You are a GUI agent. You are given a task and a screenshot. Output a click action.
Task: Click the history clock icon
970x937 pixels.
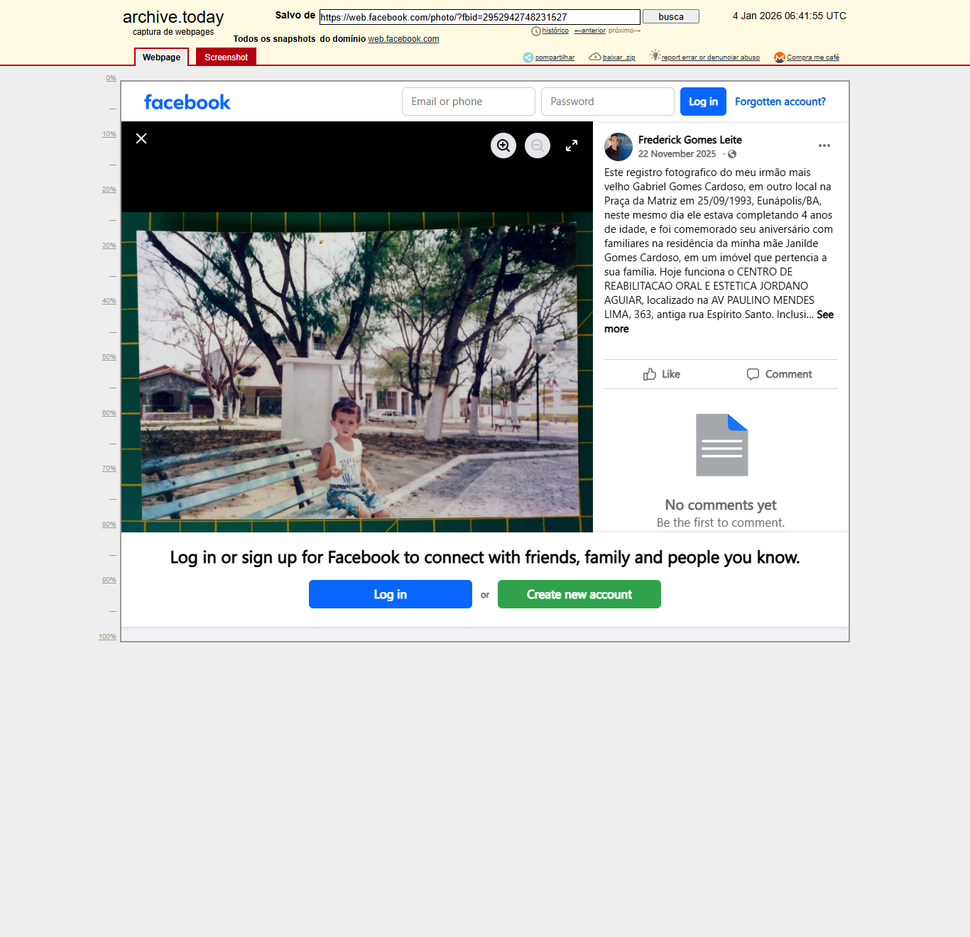click(x=536, y=31)
